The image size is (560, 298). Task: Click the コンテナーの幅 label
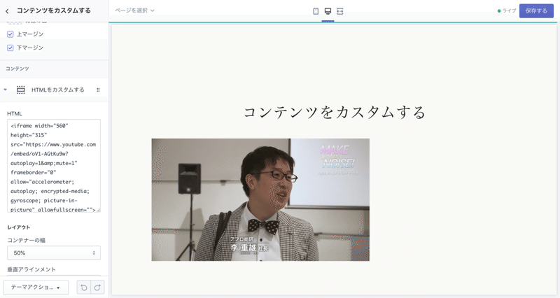tap(27, 240)
